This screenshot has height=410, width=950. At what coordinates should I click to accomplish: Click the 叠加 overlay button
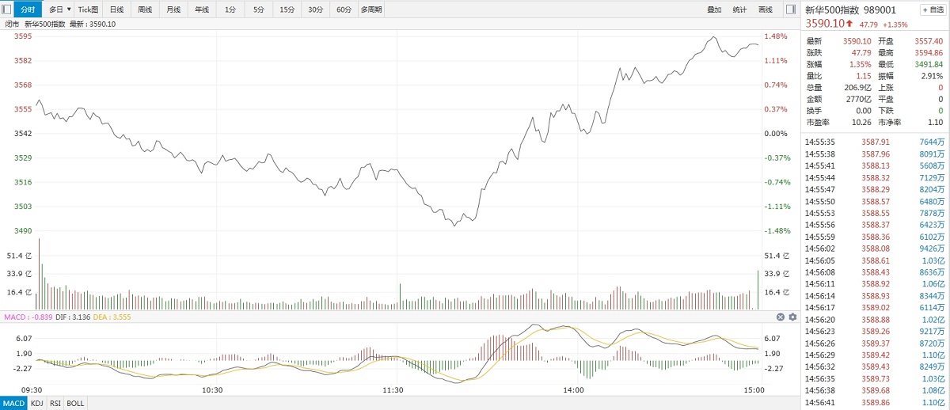[714, 9]
